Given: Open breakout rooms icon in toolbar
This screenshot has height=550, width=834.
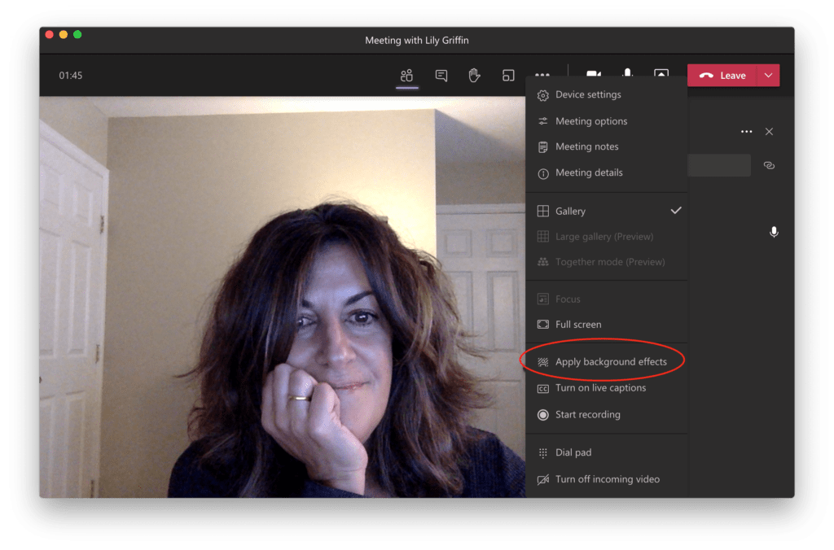Looking at the screenshot, I should point(508,76).
